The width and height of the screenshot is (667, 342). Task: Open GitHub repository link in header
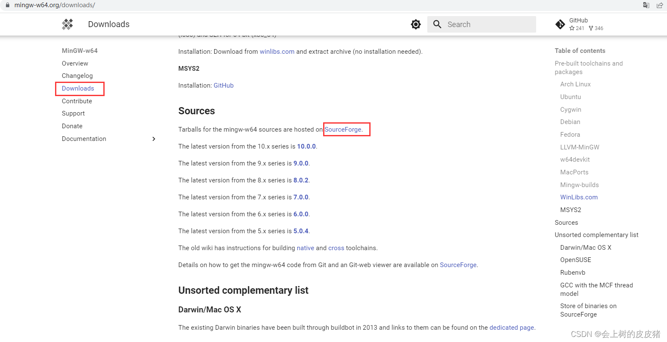tap(579, 24)
